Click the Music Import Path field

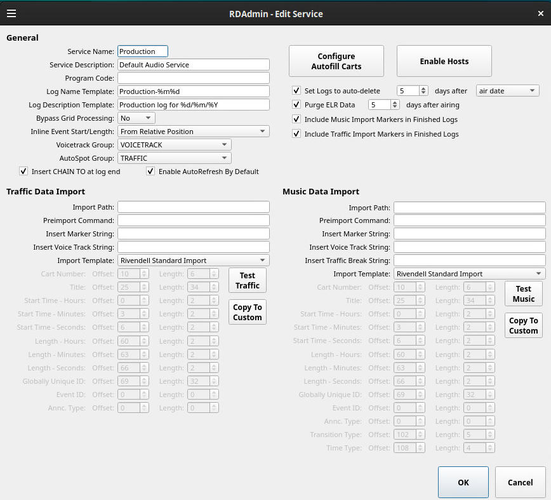(x=470, y=208)
